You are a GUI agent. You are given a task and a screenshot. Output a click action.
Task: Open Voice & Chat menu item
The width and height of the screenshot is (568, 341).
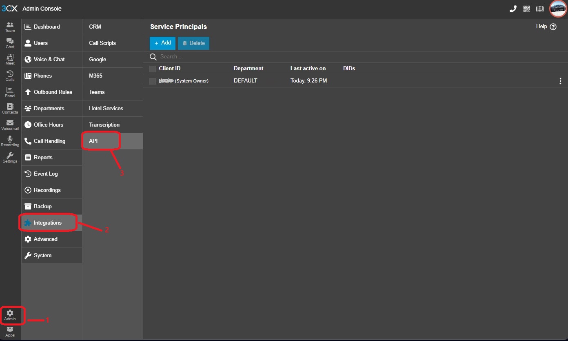pyautogui.click(x=52, y=59)
